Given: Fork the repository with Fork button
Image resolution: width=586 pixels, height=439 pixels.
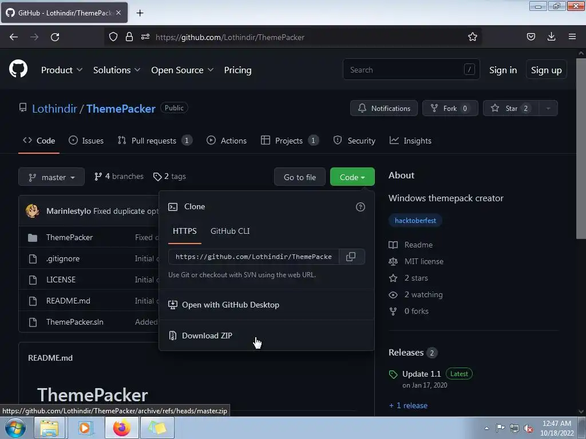Looking at the screenshot, I should pos(450,108).
